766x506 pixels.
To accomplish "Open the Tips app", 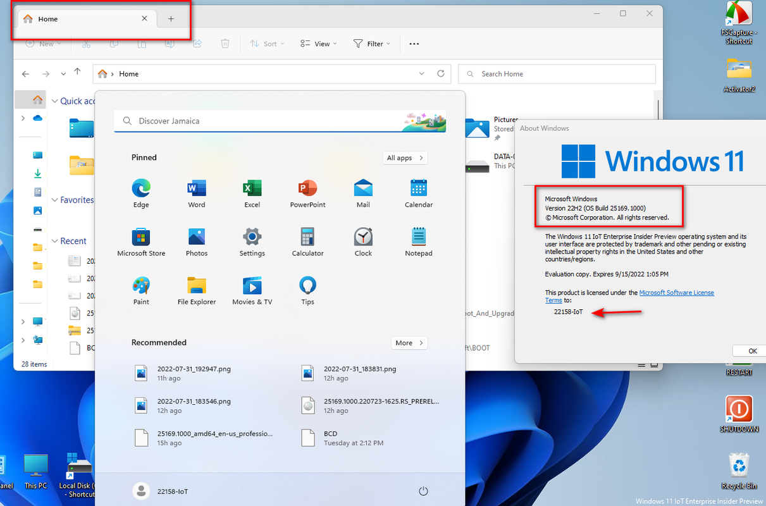I will [x=307, y=290].
